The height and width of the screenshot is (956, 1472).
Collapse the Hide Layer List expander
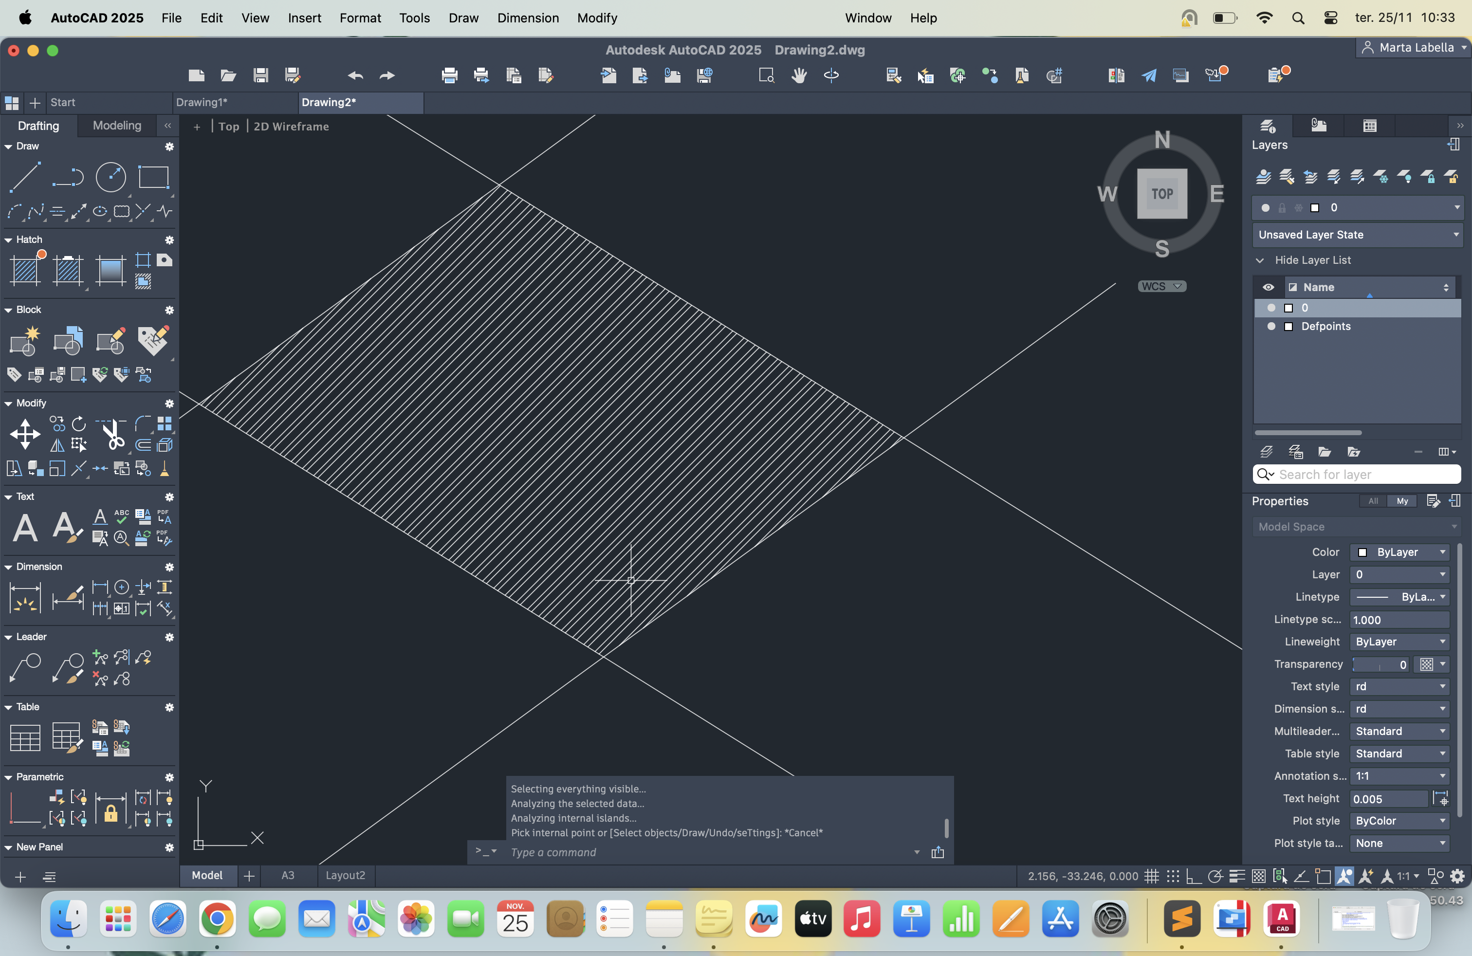pos(1260,260)
